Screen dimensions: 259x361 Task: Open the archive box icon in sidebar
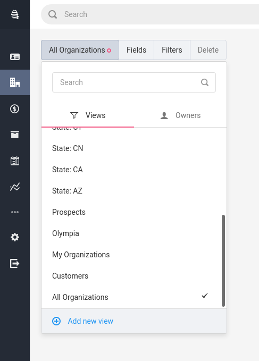click(x=15, y=135)
